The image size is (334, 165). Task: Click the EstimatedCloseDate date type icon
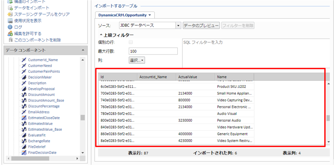click(24, 118)
